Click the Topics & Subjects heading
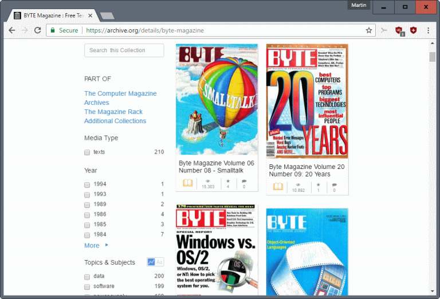 (110, 262)
